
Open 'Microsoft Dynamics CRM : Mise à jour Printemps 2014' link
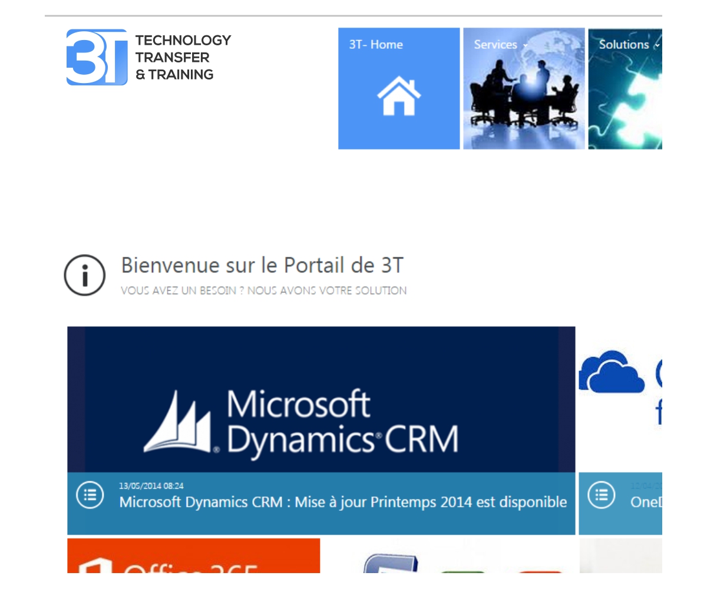343,502
